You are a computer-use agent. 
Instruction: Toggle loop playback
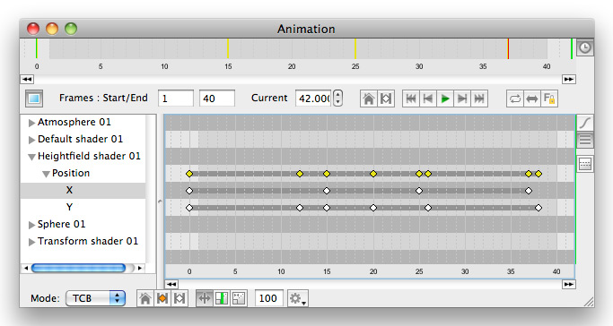click(x=515, y=99)
